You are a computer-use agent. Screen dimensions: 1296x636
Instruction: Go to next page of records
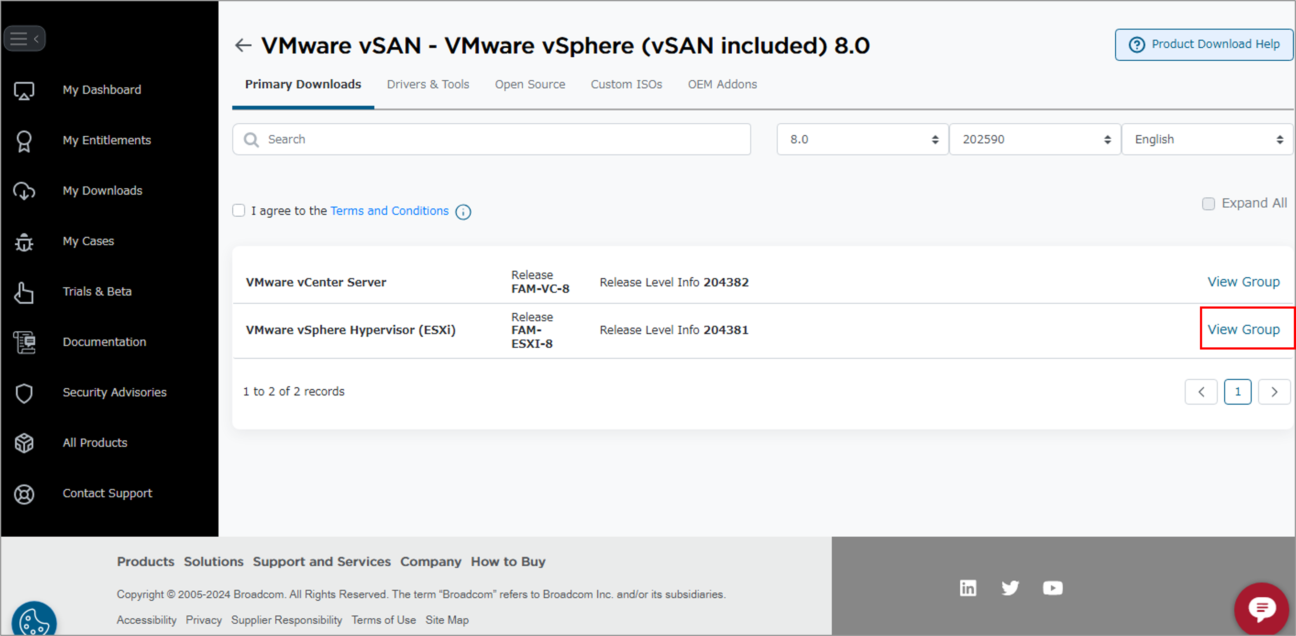[1274, 392]
